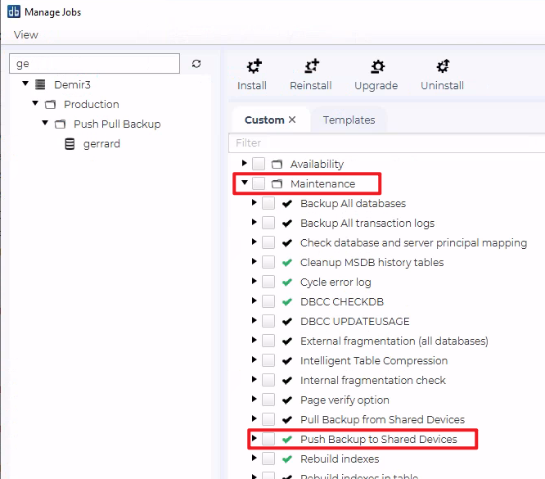
Task: Click the server search field
Action: [x=93, y=64]
